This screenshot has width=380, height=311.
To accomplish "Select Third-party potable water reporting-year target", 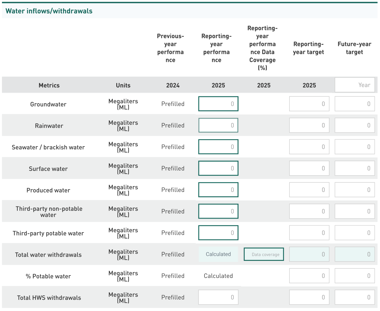I will coord(309,233).
